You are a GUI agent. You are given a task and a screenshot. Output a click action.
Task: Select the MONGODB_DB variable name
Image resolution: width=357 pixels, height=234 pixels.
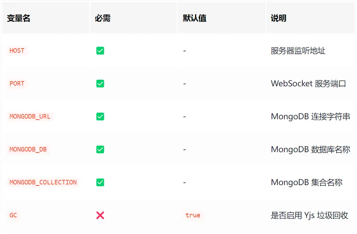(x=28, y=149)
